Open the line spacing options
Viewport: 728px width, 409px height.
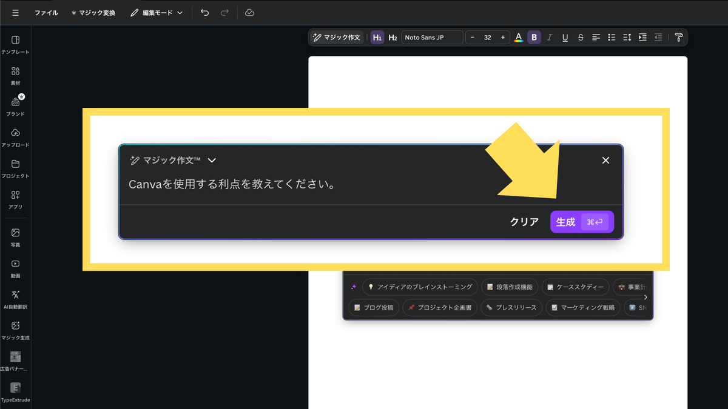pos(627,38)
